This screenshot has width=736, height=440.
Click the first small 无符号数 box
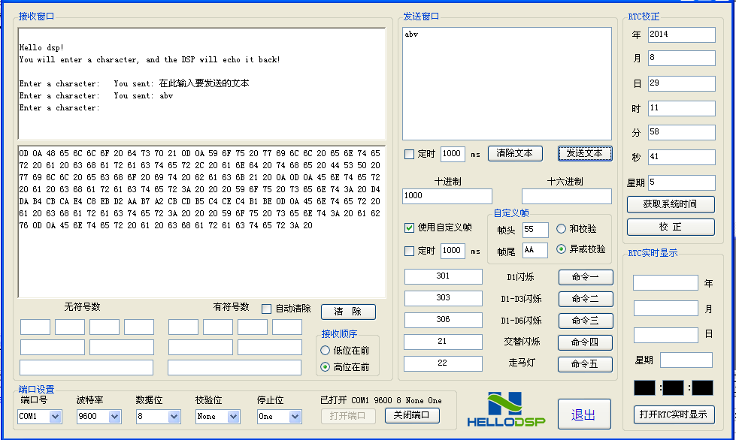point(35,327)
